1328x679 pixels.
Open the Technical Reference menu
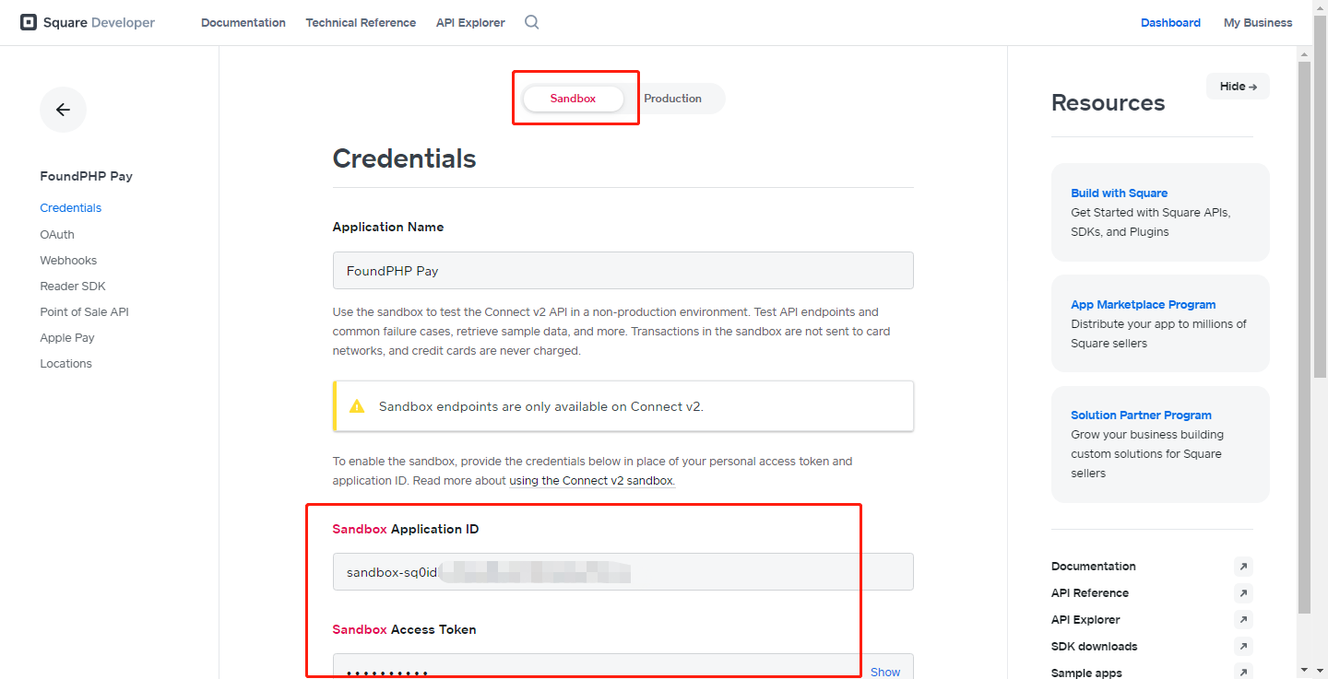point(361,22)
